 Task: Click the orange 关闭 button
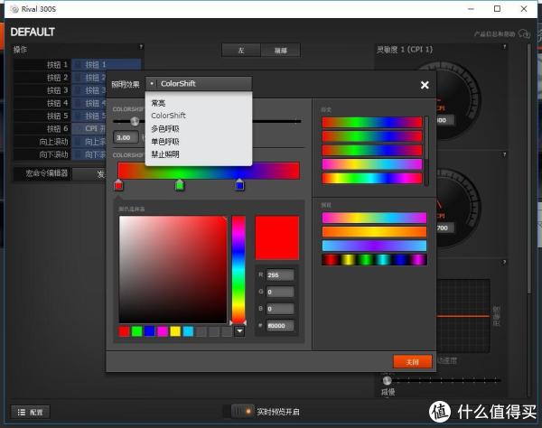coord(413,362)
